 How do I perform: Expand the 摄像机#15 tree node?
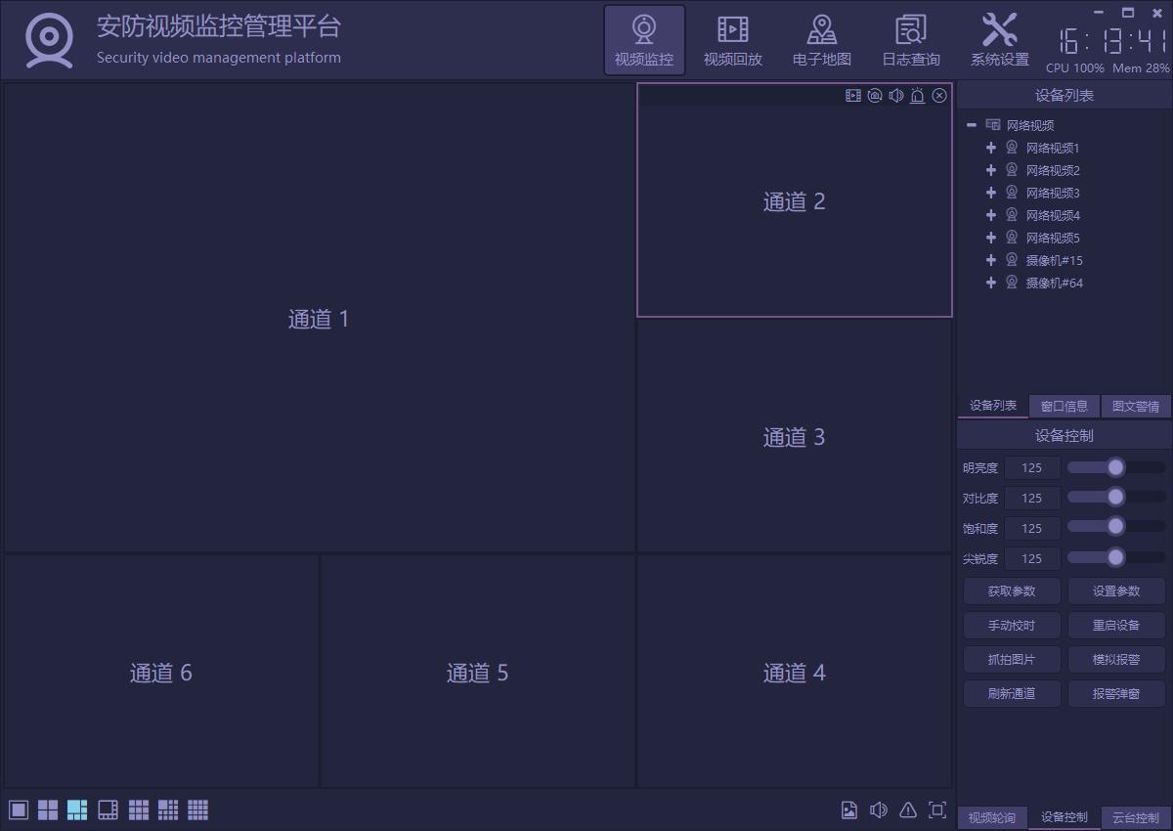[991, 260]
